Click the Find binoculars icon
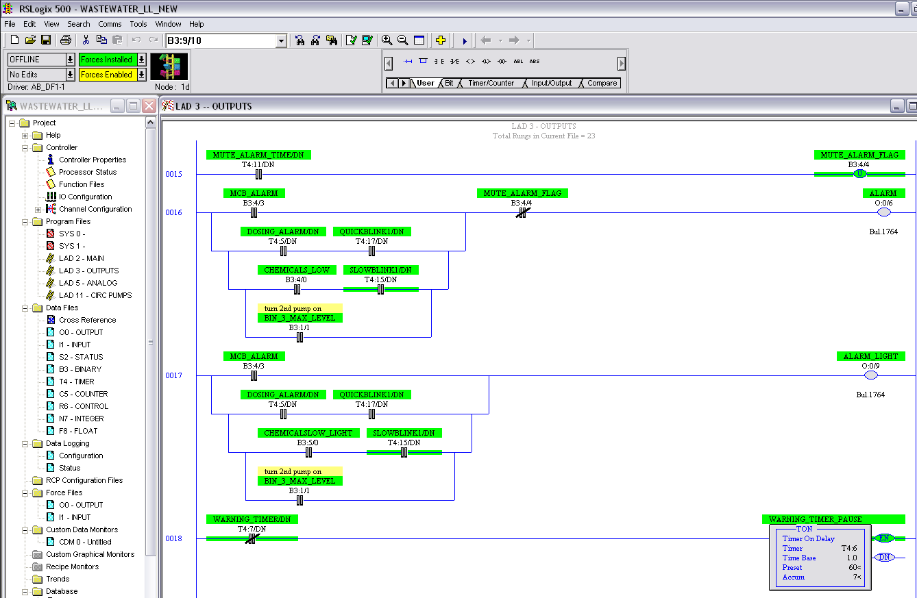 (300, 40)
